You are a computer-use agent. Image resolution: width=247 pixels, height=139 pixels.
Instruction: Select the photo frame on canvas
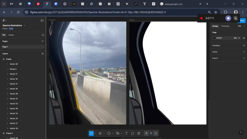click(x=88, y=73)
